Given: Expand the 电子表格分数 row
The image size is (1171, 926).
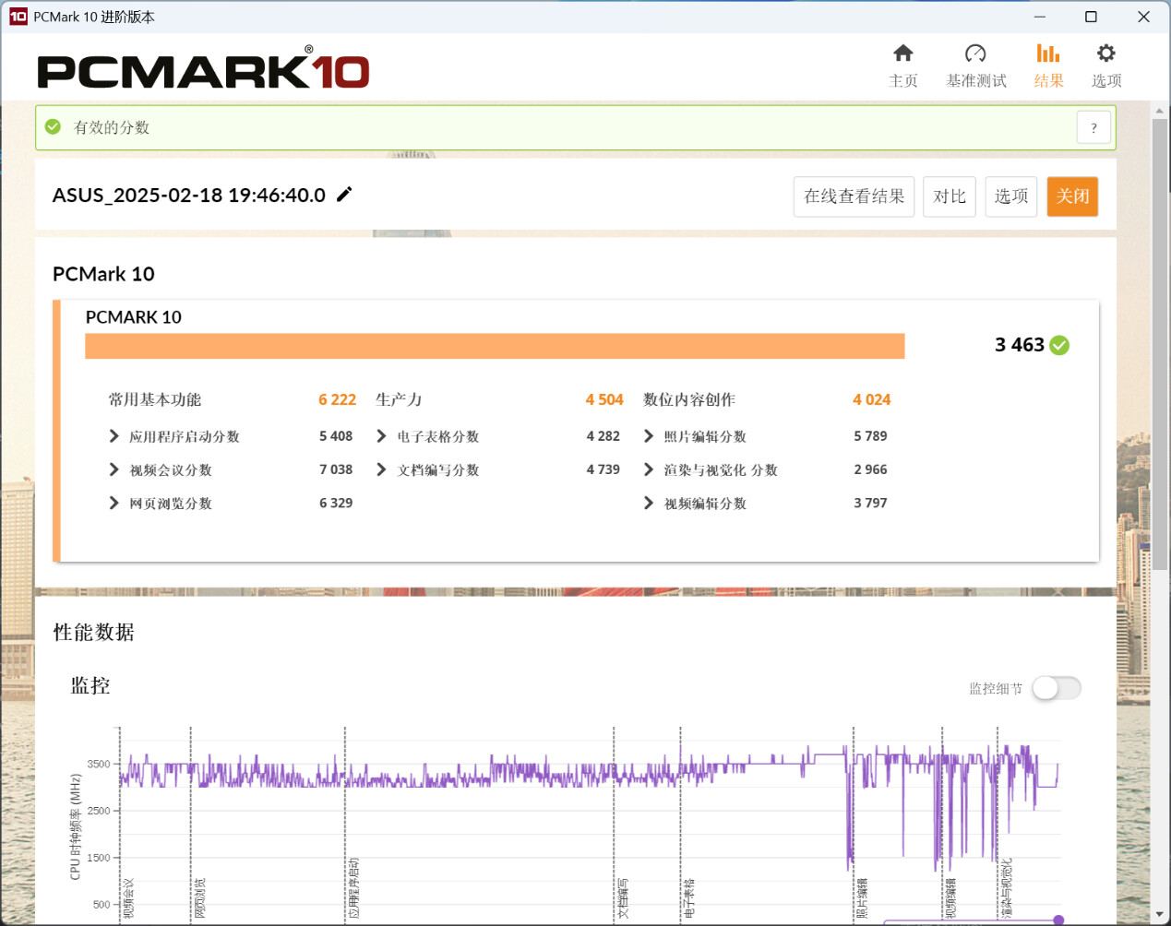Looking at the screenshot, I should coord(382,436).
